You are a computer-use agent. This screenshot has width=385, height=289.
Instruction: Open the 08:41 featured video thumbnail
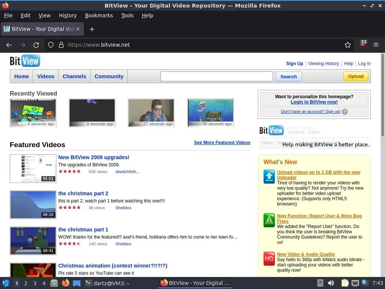click(33, 241)
